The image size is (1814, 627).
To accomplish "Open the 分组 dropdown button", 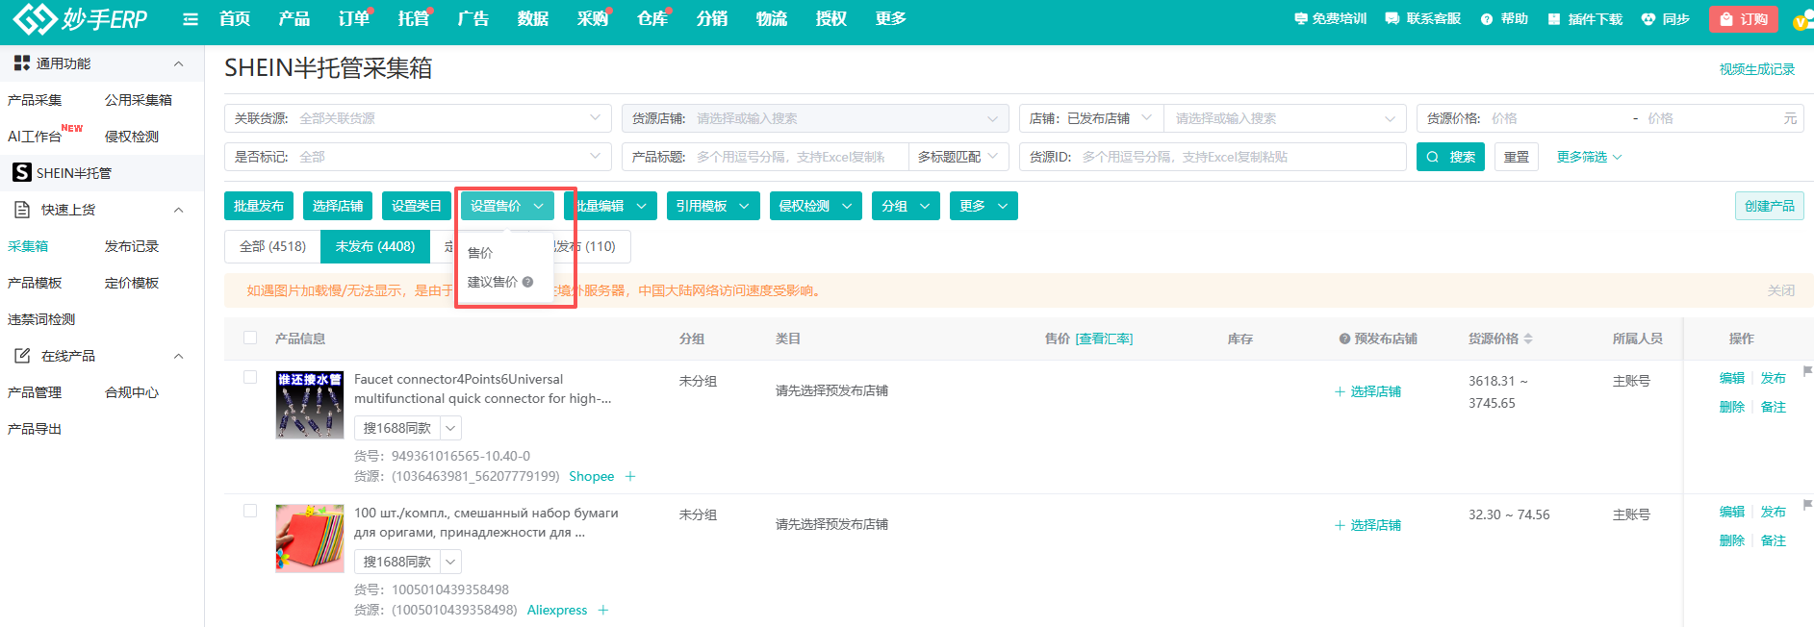I will click(x=906, y=206).
